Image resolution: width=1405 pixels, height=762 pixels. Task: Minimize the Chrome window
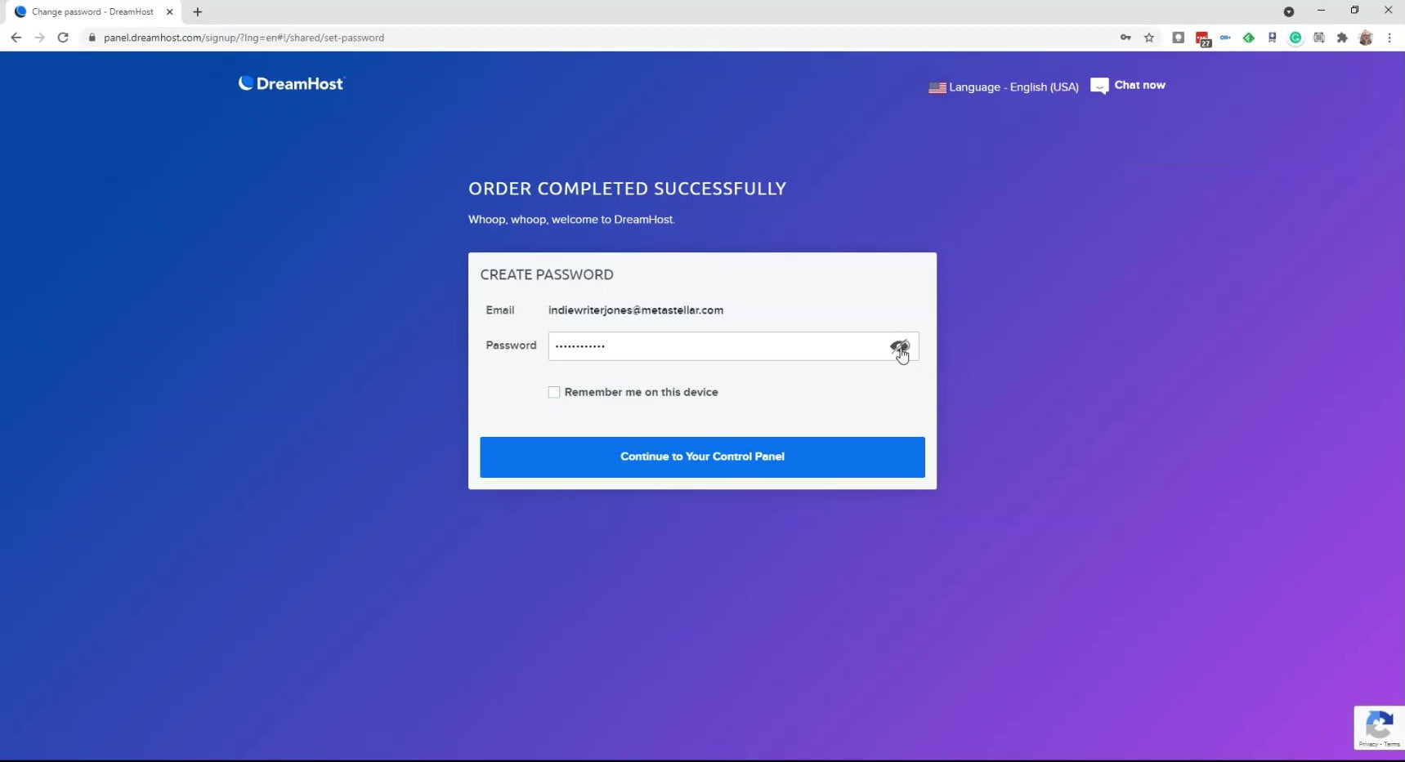pyautogui.click(x=1321, y=11)
